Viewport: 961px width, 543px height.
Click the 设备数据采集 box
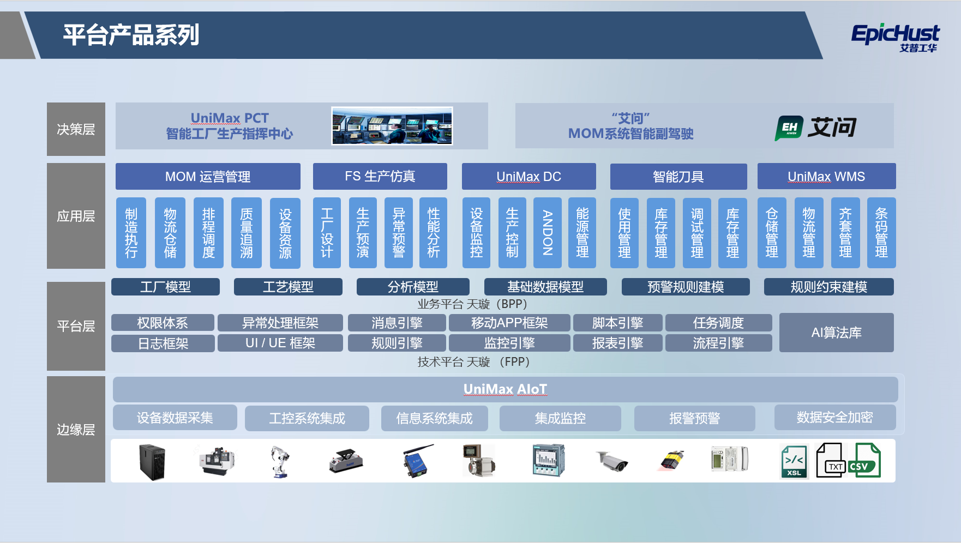[x=175, y=418]
